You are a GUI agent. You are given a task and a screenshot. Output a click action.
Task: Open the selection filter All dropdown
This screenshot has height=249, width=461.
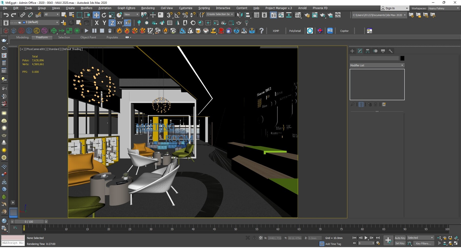coord(51,14)
